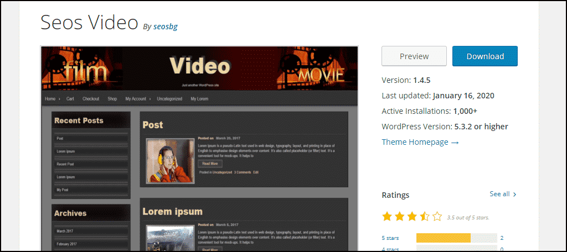Click Home in the screenshot menu
The width and height of the screenshot is (567, 252).
(x=50, y=98)
